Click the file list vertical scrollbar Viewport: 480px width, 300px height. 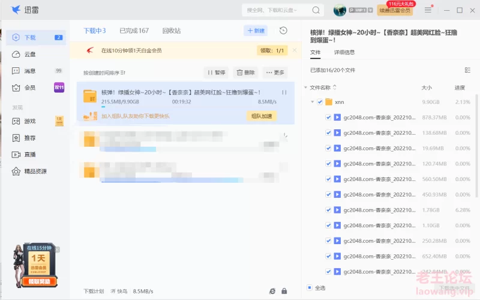point(476,145)
